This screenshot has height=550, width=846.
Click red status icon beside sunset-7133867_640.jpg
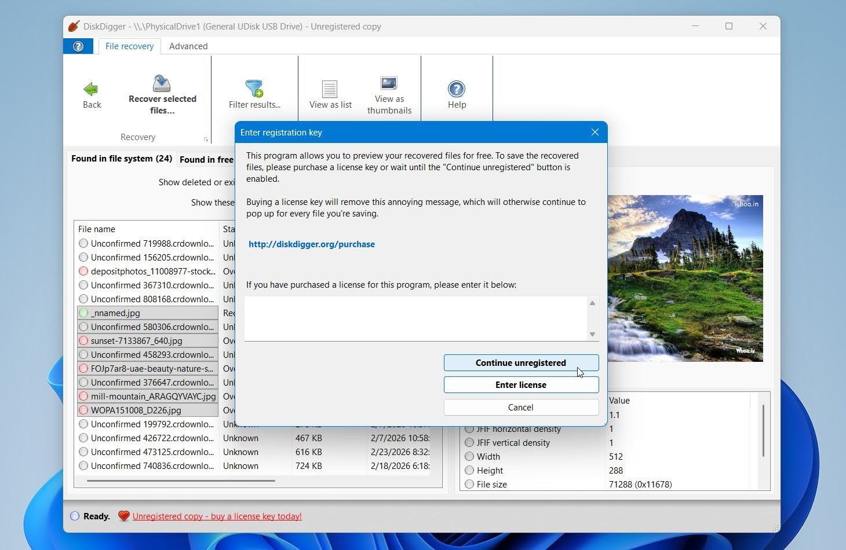coord(83,340)
